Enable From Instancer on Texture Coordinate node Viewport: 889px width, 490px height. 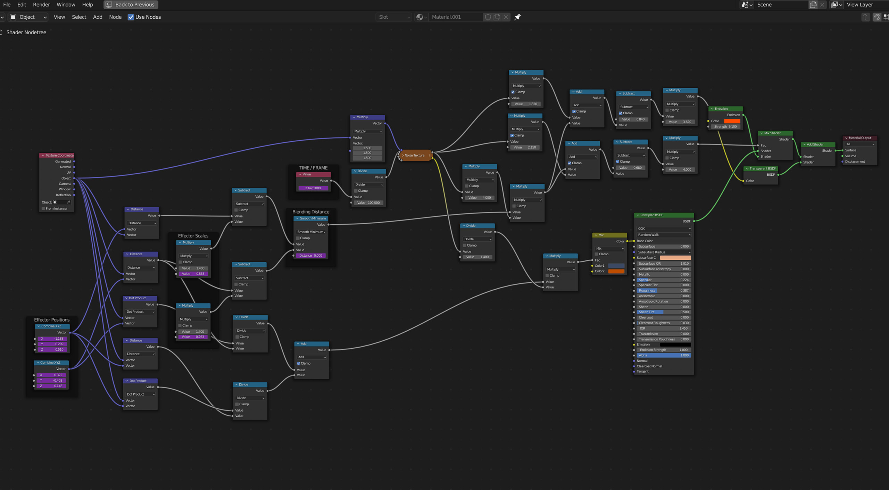click(x=43, y=208)
